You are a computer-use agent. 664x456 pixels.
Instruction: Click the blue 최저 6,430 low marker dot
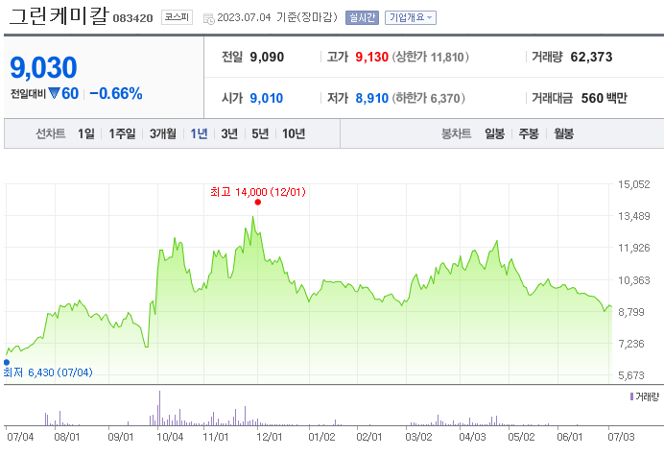click(x=7, y=362)
